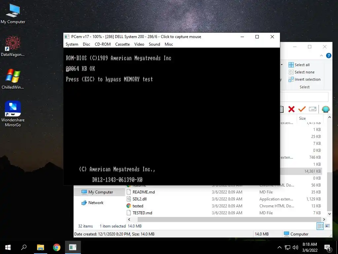Click TESTED.md document icon

(x=129, y=213)
